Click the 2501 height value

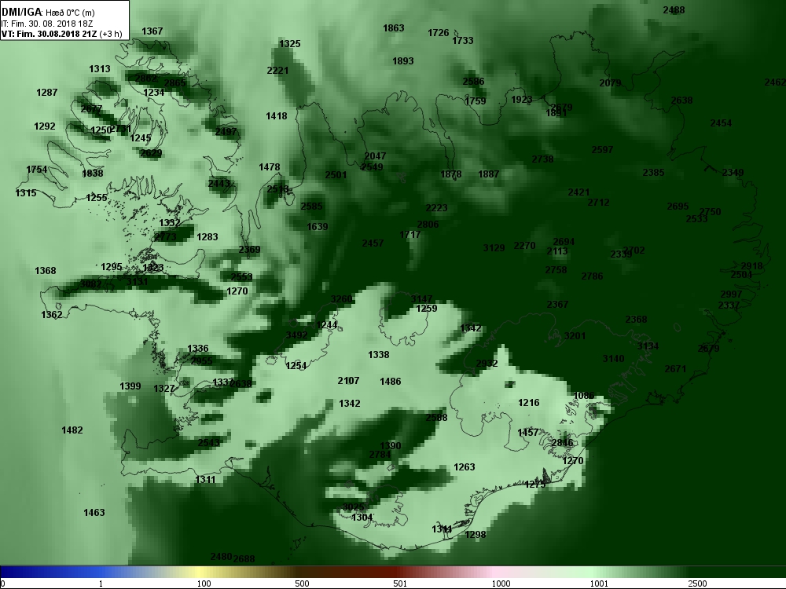336,175
